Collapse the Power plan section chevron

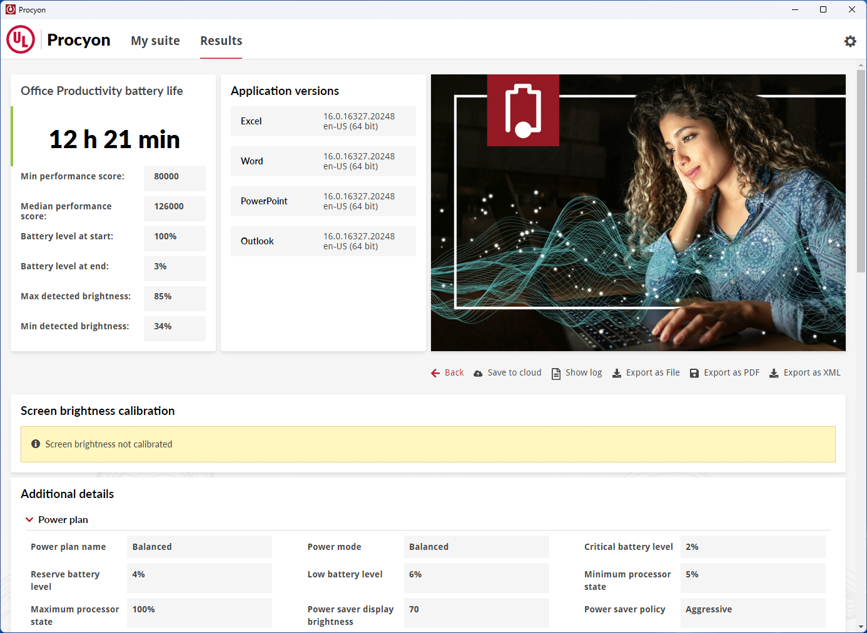pyautogui.click(x=29, y=520)
